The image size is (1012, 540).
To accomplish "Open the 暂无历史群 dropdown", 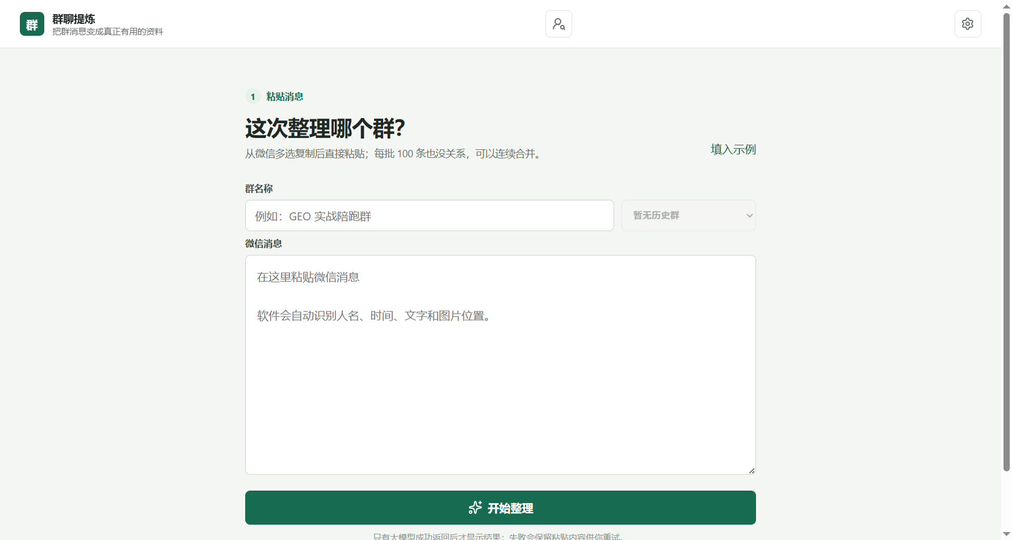I will tap(688, 216).
